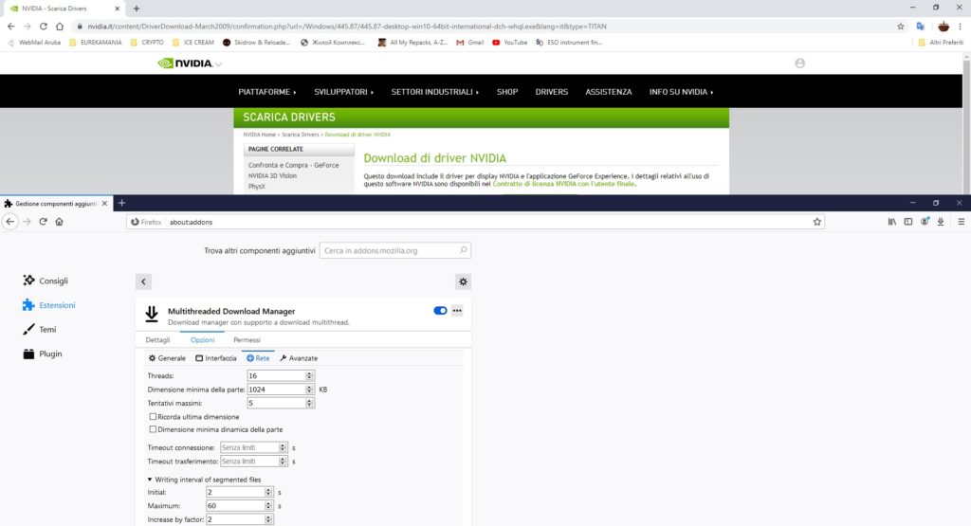This screenshot has width=971, height=526.
Task: Bookmark NVIDIA page with star icon in Chrome
Action: (x=901, y=27)
